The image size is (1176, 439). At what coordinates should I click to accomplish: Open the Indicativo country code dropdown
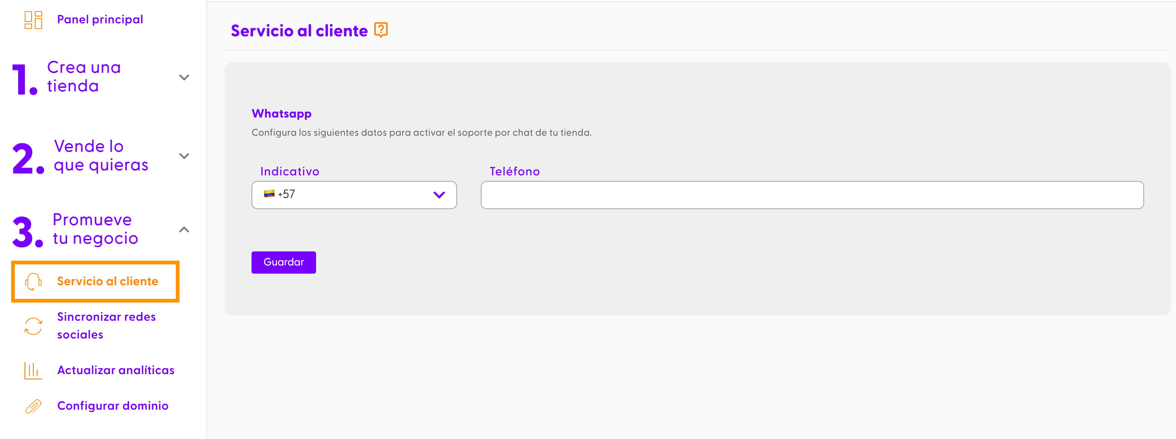(x=354, y=195)
